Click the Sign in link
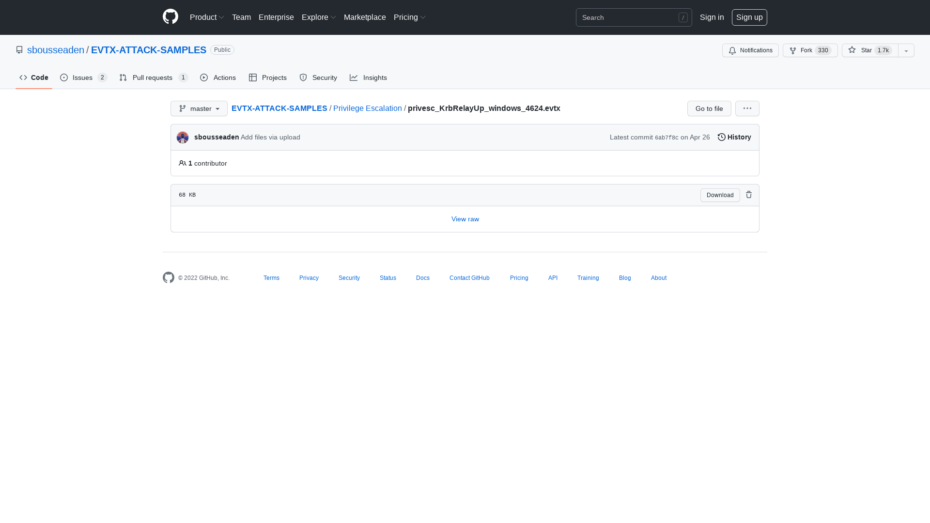Image resolution: width=930 pixels, height=523 pixels. click(x=712, y=17)
